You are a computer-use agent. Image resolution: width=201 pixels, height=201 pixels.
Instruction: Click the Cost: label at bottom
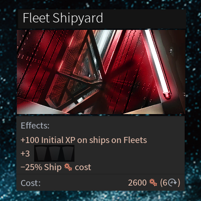point(30,183)
